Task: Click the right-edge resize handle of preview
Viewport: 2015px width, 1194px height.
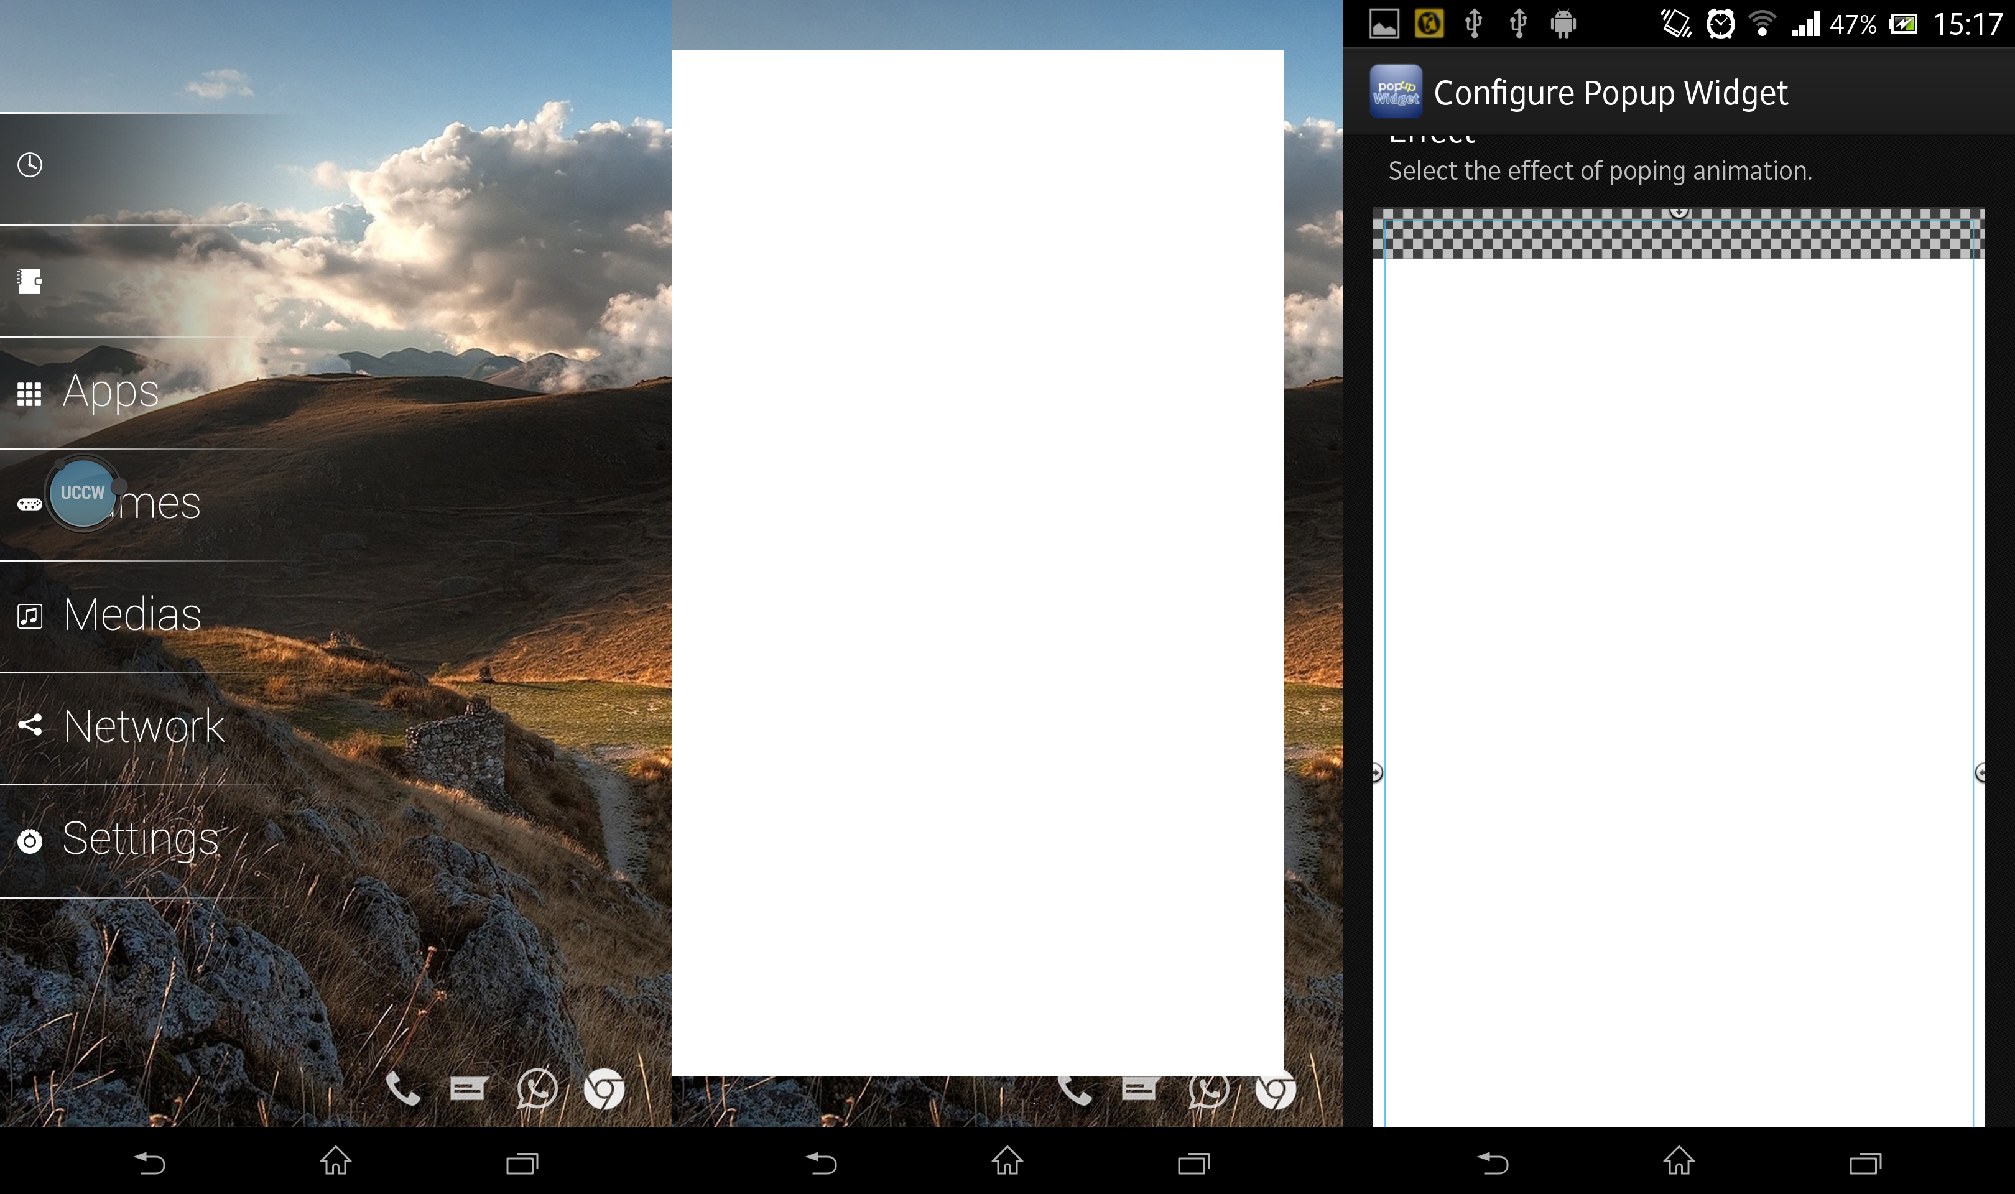Action: [x=1980, y=772]
